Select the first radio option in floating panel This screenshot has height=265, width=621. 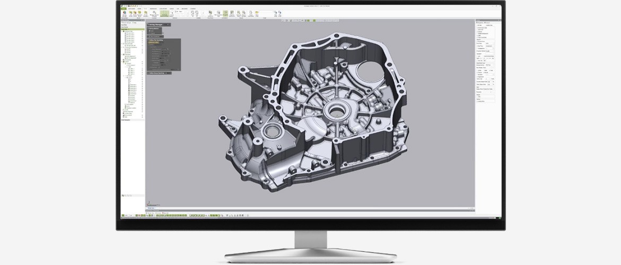(x=150, y=31)
